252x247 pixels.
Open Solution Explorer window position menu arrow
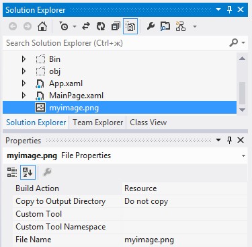(x=218, y=9)
